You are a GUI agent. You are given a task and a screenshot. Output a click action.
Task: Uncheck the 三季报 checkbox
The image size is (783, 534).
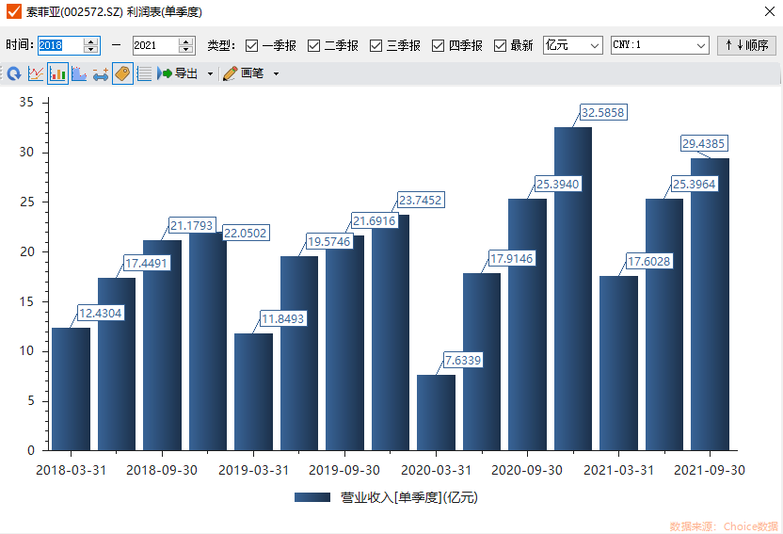point(376,46)
